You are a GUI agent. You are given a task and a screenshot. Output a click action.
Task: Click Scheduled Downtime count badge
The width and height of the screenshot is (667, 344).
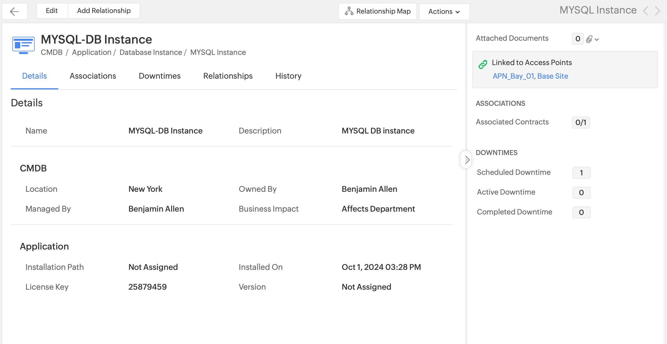pyautogui.click(x=581, y=173)
